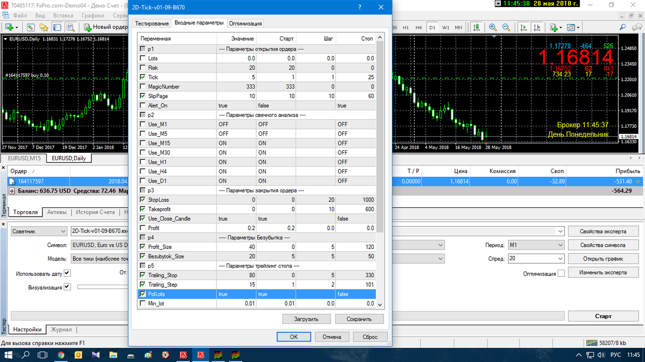This screenshot has height=362, width=645.
Task: Open Market Watch toolbar icon
Action: click(x=30, y=27)
